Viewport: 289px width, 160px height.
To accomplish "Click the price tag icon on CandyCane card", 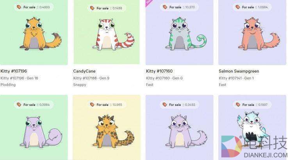I will pyautogui.click(x=92, y=8).
